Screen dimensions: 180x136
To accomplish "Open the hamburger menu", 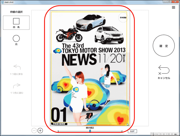I will [174, 7].
